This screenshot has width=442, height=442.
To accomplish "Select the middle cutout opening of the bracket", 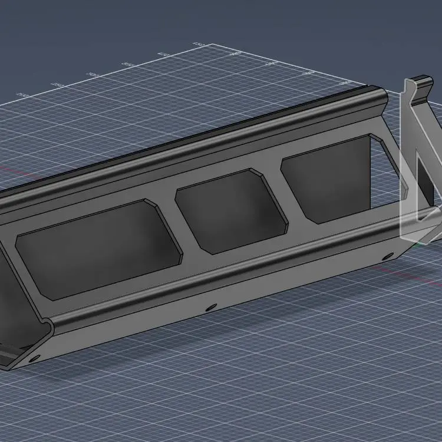I will (231, 212).
